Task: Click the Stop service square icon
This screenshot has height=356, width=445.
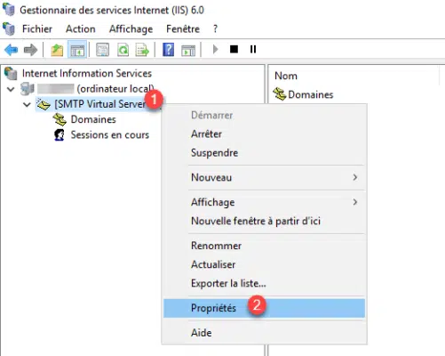Action: coord(234,49)
